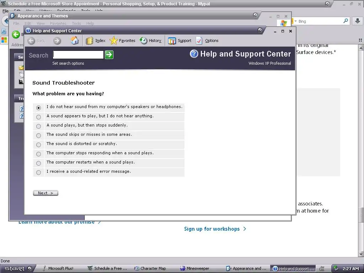Image resolution: width=364 pixels, height=273 pixels.
Task: Select 'A sound appears to play' option
Action: point(38,117)
